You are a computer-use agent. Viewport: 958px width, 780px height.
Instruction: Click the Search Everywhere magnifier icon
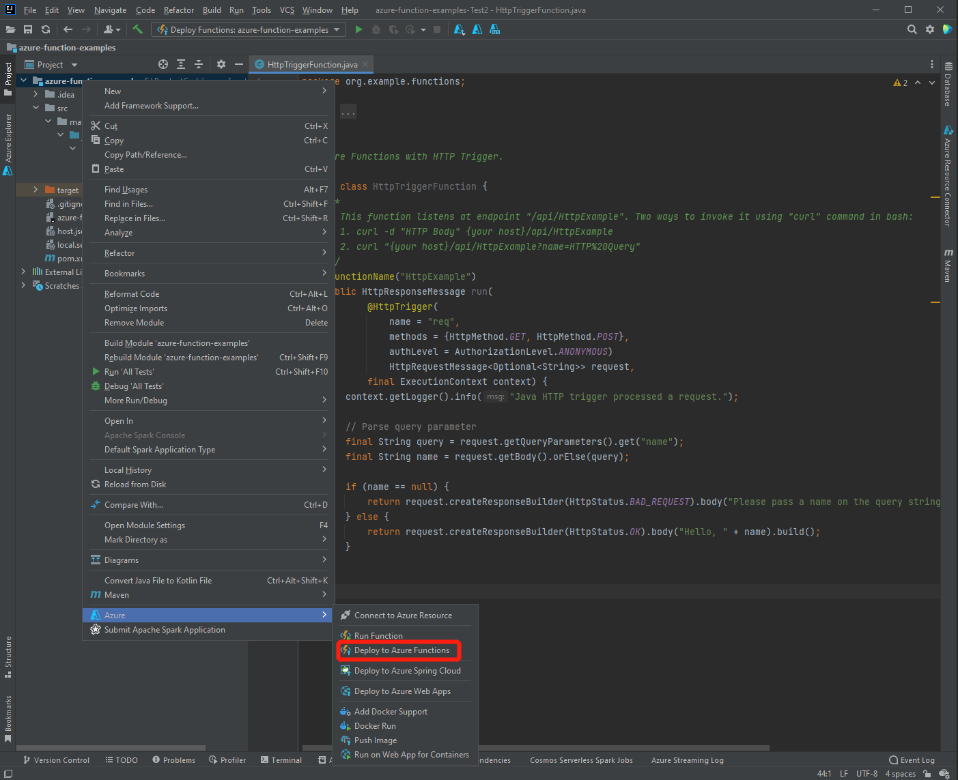click(x=912, y=29)
